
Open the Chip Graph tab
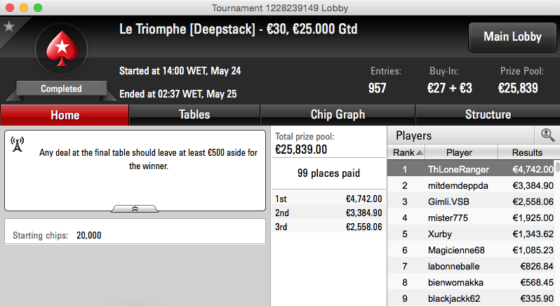(338, 114)
